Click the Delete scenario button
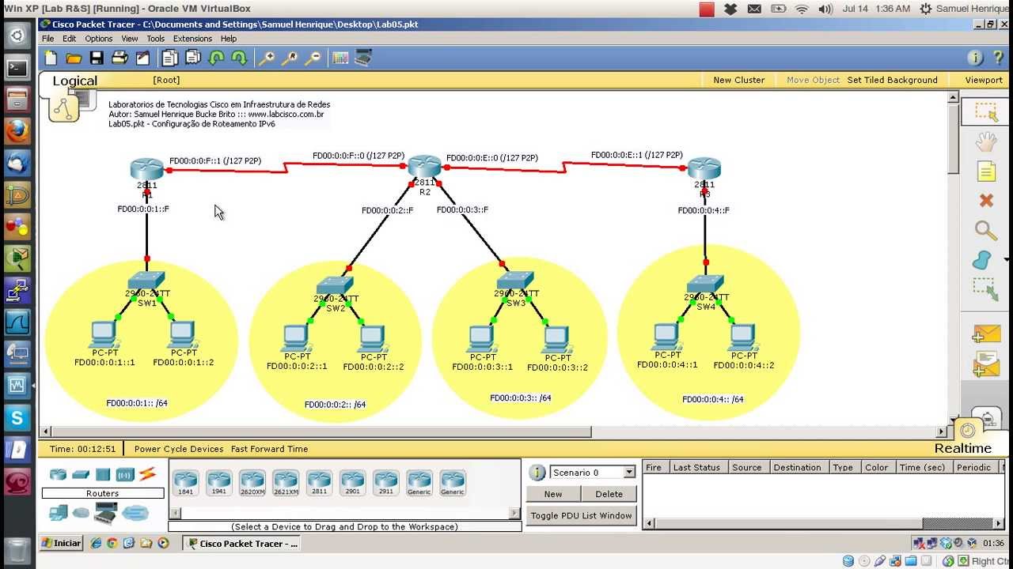This screenshot has height=569, width=1013. (x=609, y=494)
